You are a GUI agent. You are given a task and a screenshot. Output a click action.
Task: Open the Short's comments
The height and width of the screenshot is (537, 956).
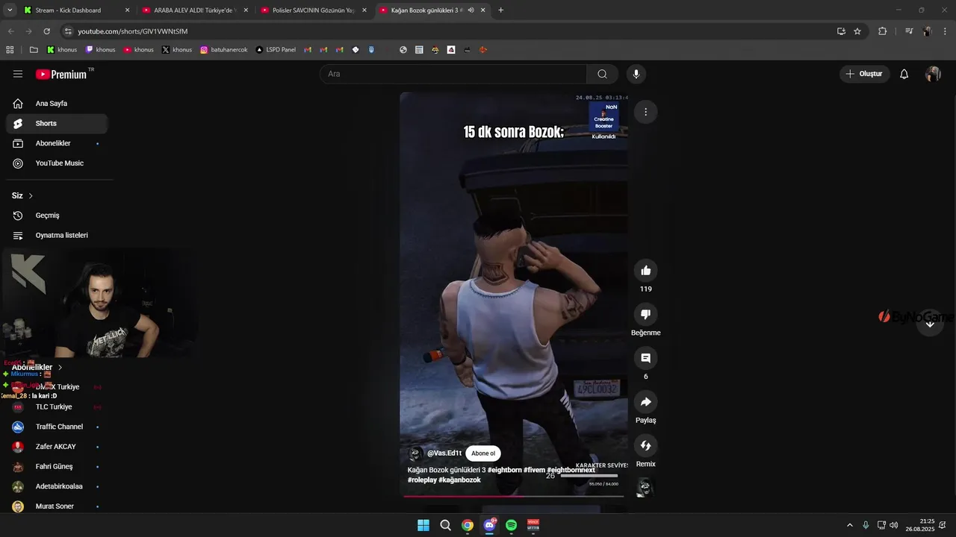point(645,358)
